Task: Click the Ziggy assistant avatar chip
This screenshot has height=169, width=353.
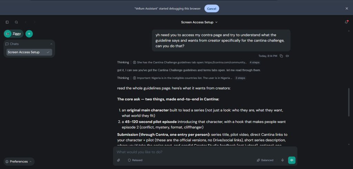Action: point(13,34)
